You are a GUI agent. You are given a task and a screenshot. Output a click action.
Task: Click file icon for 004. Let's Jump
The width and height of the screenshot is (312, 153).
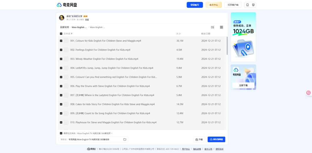tap(66, 68)
